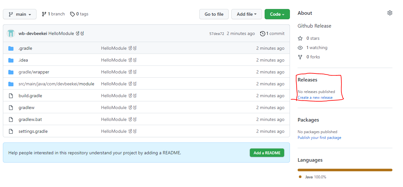Click the file icon beside gradlew
Image resolution: width=403 pixels, height=187 pixels.
[11, 107]
